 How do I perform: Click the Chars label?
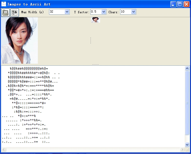[113, 12]
